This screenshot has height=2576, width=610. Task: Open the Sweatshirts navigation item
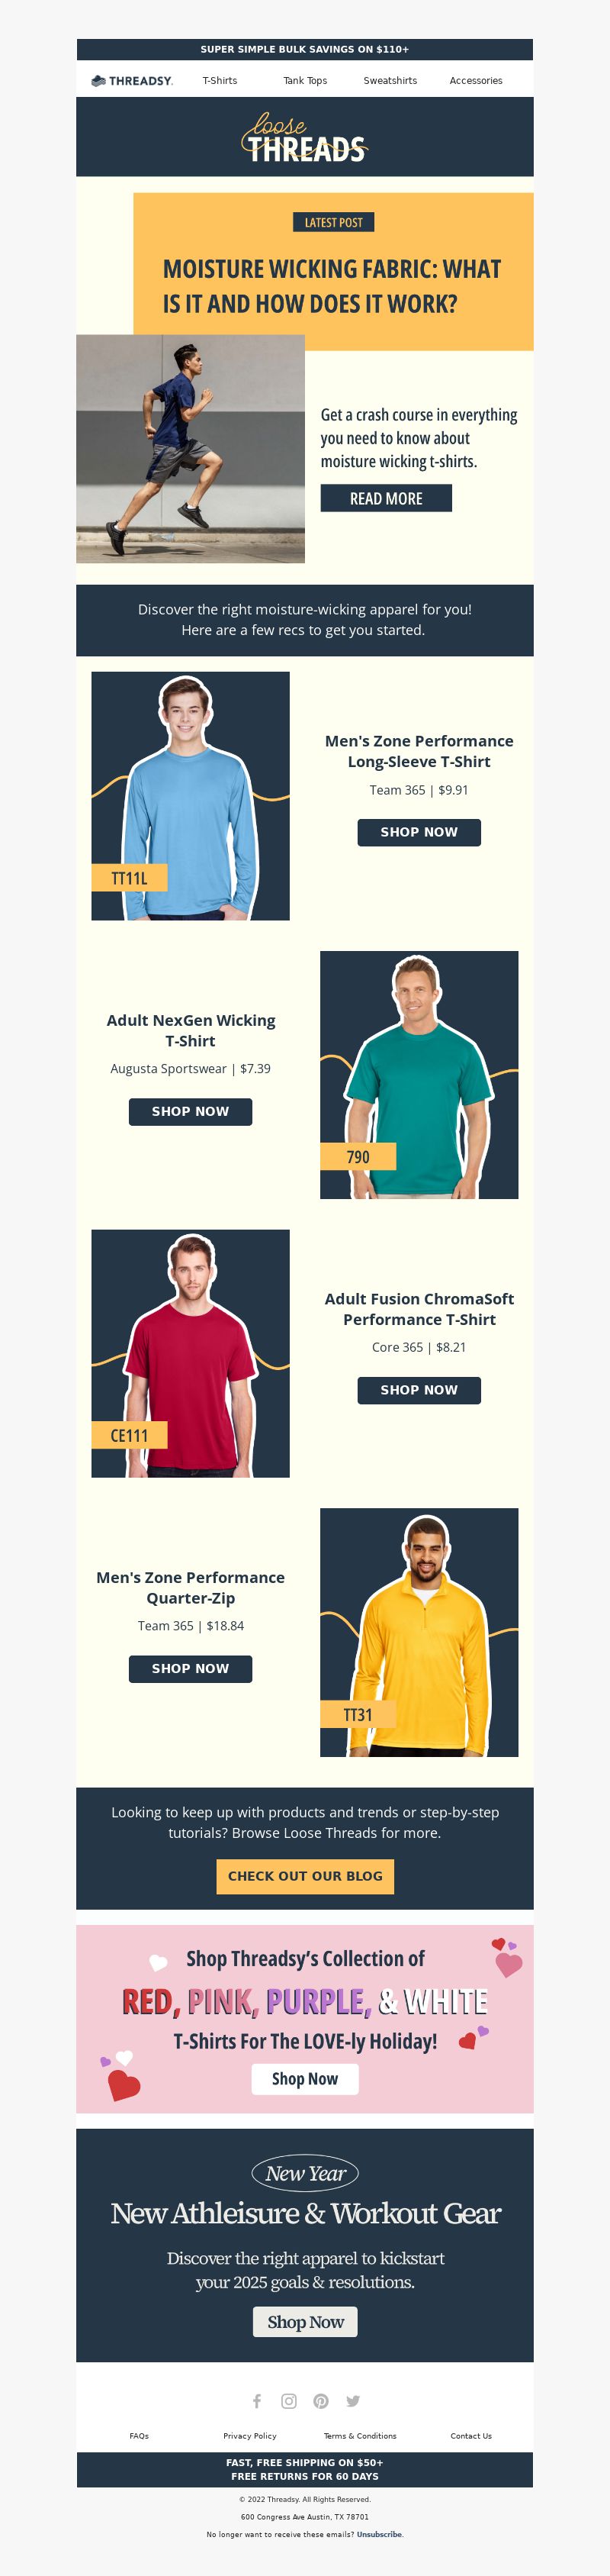[x=390, y=81]
